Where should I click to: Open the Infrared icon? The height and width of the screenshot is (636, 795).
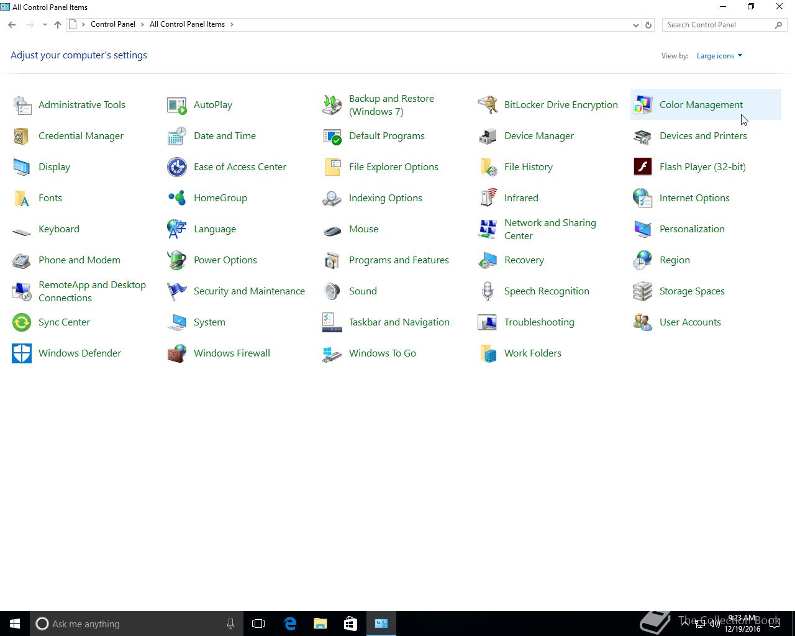click(x=488, y=198)
